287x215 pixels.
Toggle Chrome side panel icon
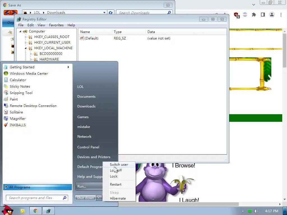point(263,15)
